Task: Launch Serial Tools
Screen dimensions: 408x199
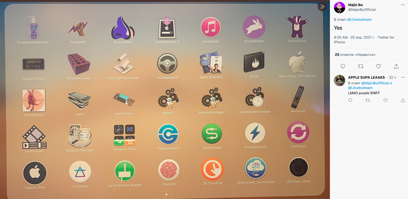Action: click(x=124, y=99)
